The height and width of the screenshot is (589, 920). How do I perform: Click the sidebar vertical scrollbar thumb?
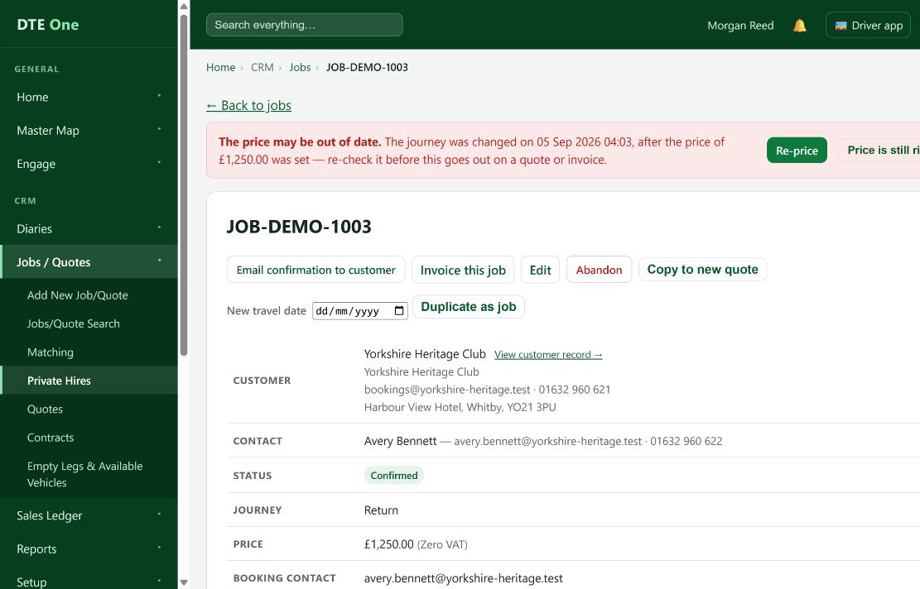[184, 185]
